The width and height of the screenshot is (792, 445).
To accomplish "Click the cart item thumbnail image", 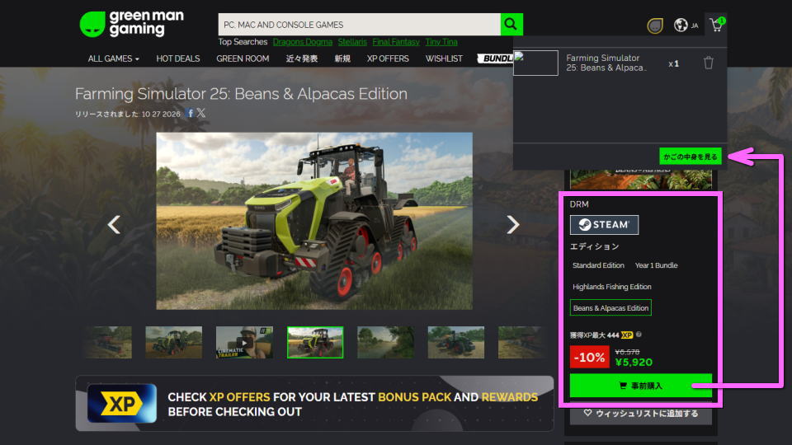I will click(x=535, y=63).
